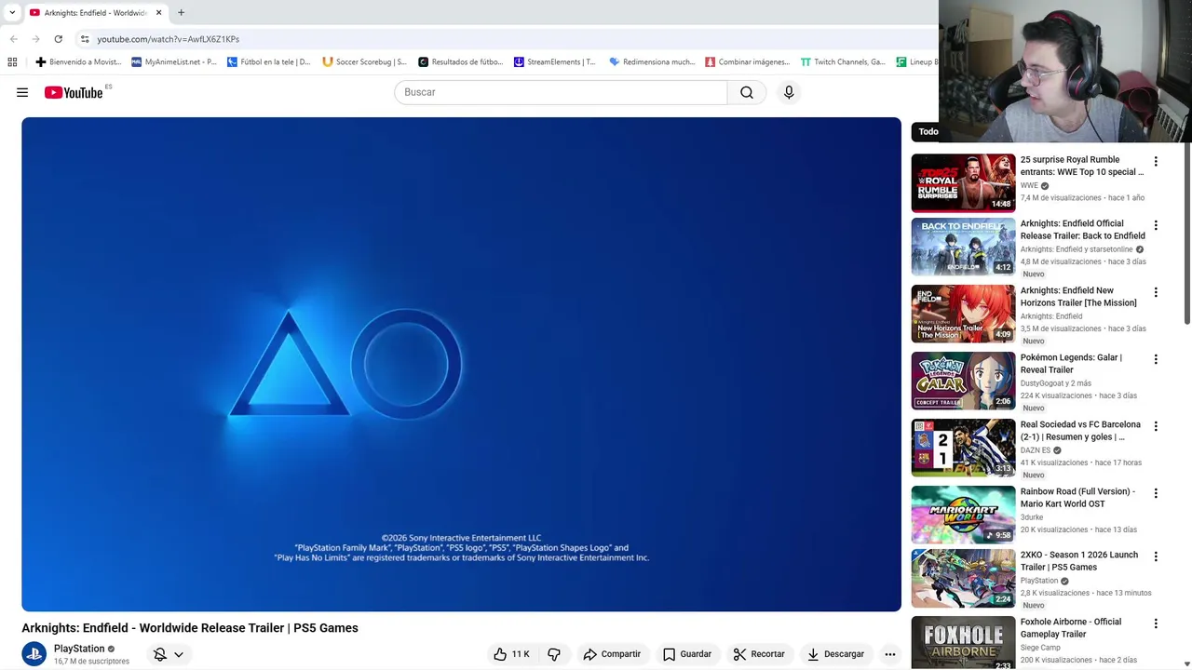Open New Horizons Trailer thumbnail

click(x=963, y=314)
